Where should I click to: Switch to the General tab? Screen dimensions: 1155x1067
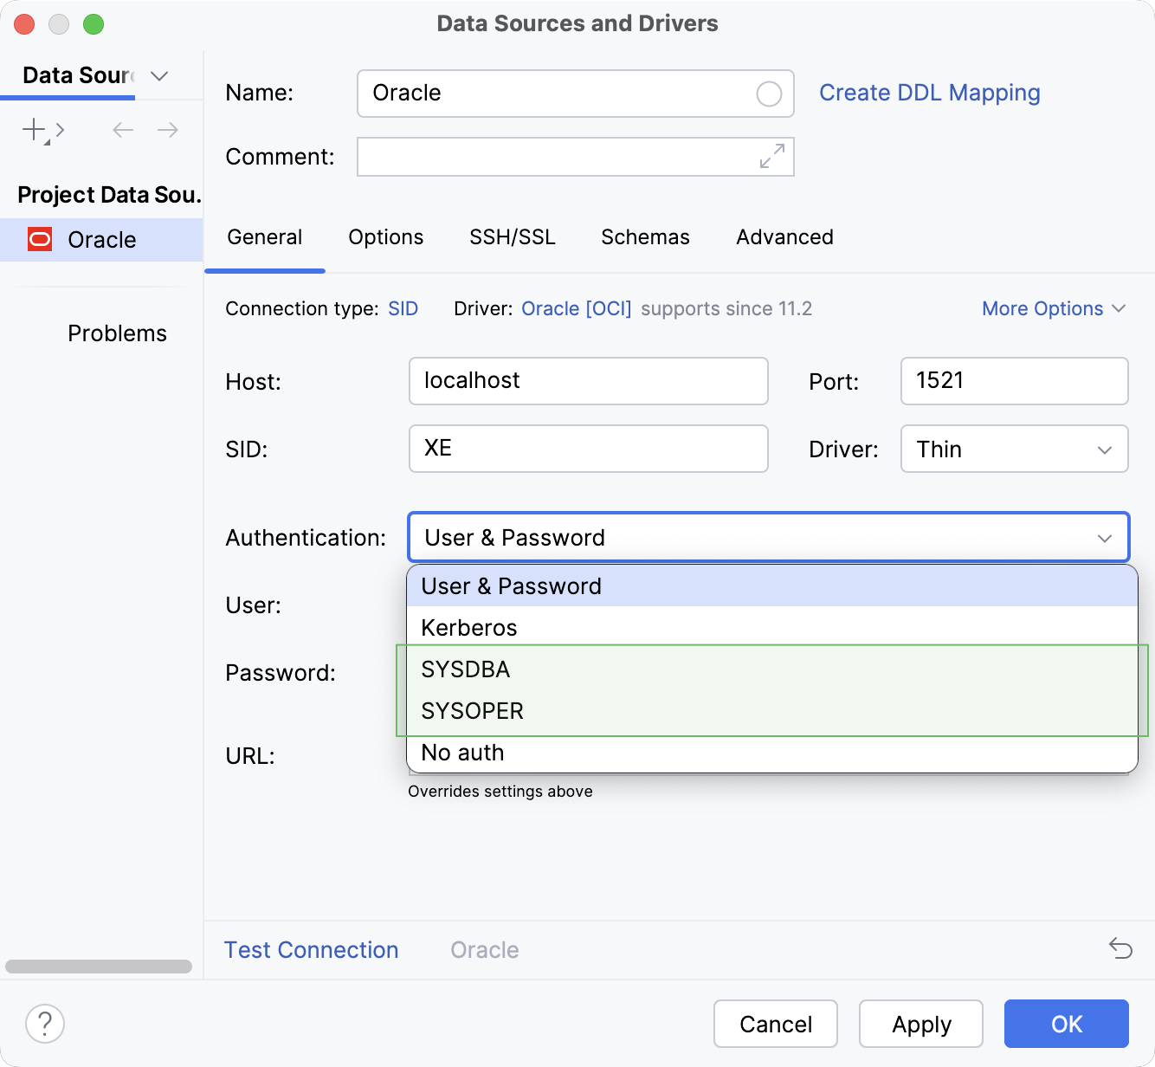point(265,237)
